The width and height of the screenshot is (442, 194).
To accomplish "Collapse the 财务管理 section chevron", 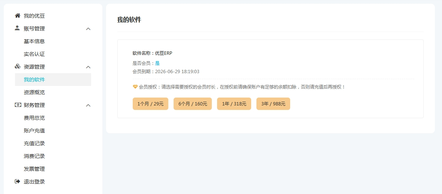I will (x=88, y=105).
